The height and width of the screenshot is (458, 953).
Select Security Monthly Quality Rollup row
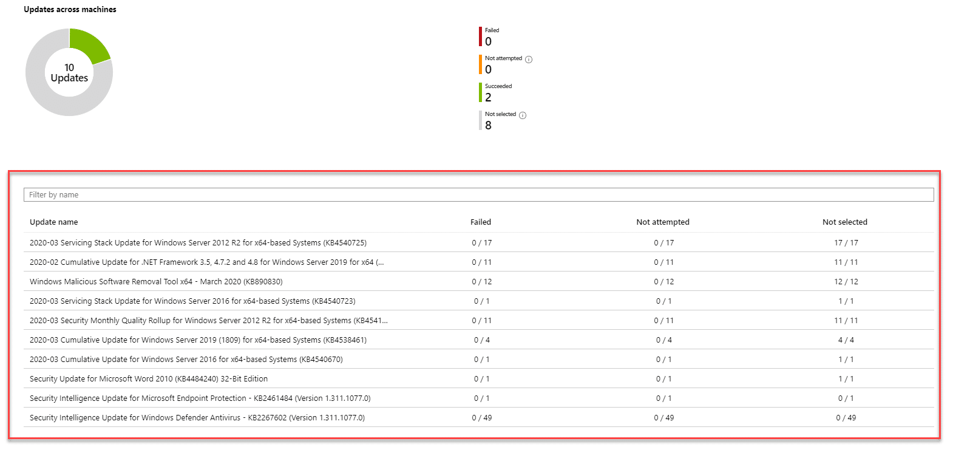point(478,320)
